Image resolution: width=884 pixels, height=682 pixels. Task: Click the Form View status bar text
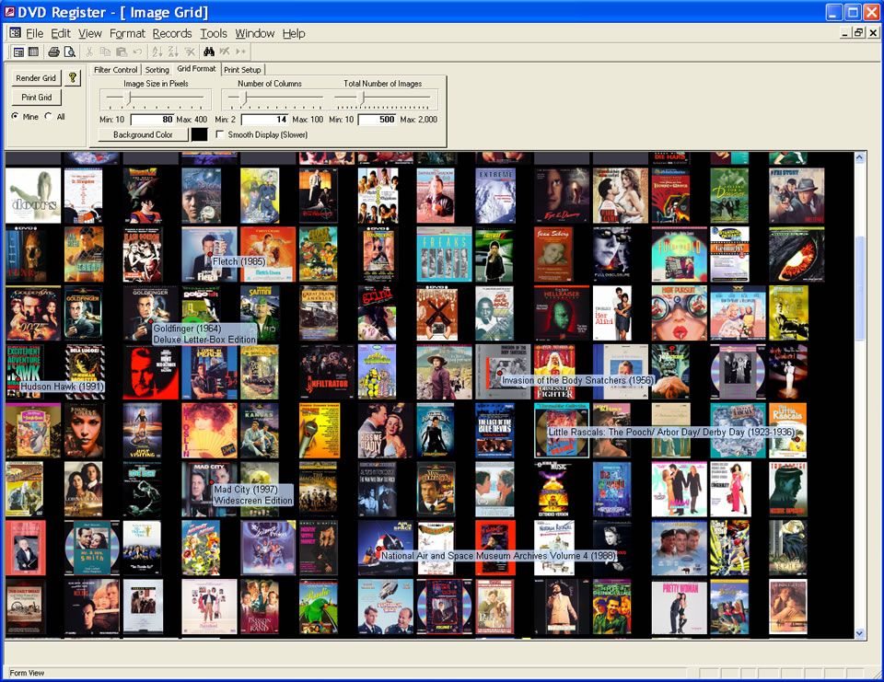coord(27,673)
